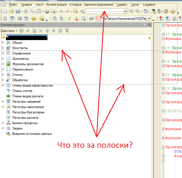The image size is (182, 178).
Task: Start debugging with the play icon
Action: pos(34,19)
